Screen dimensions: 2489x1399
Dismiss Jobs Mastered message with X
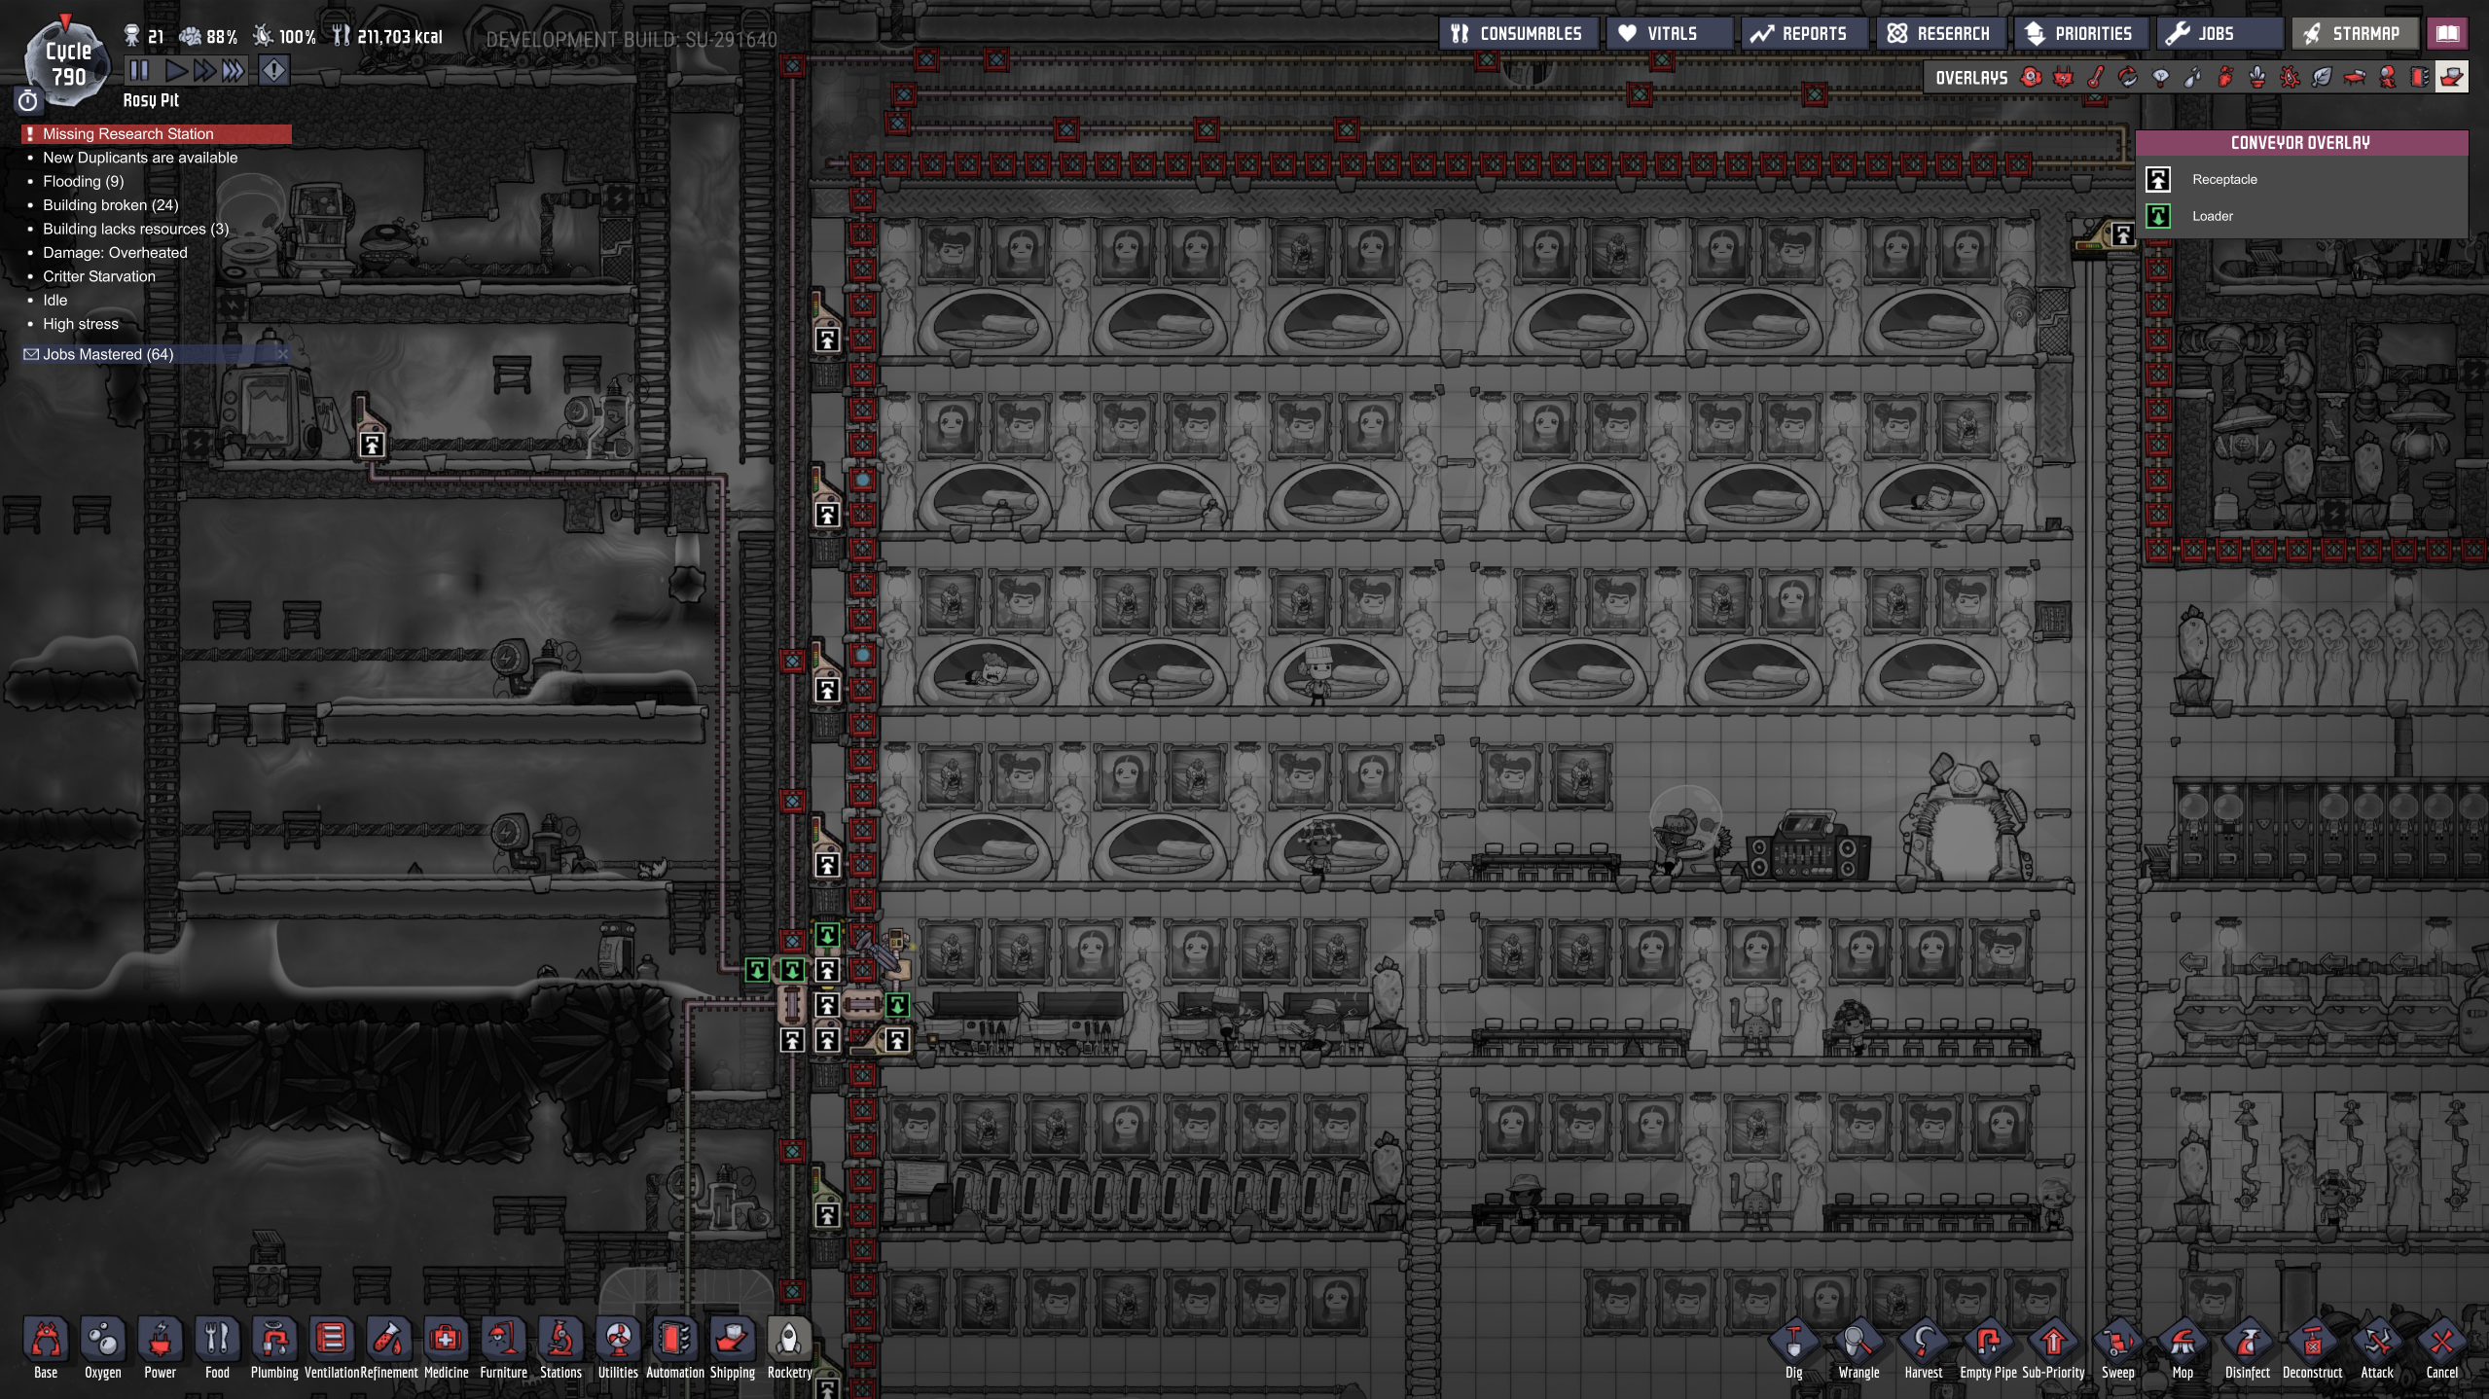click(x=282, y=354)
